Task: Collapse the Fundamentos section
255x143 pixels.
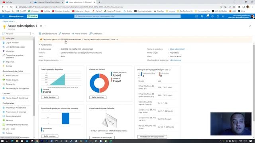Action: pyautogui.click(x=45, y=45)
